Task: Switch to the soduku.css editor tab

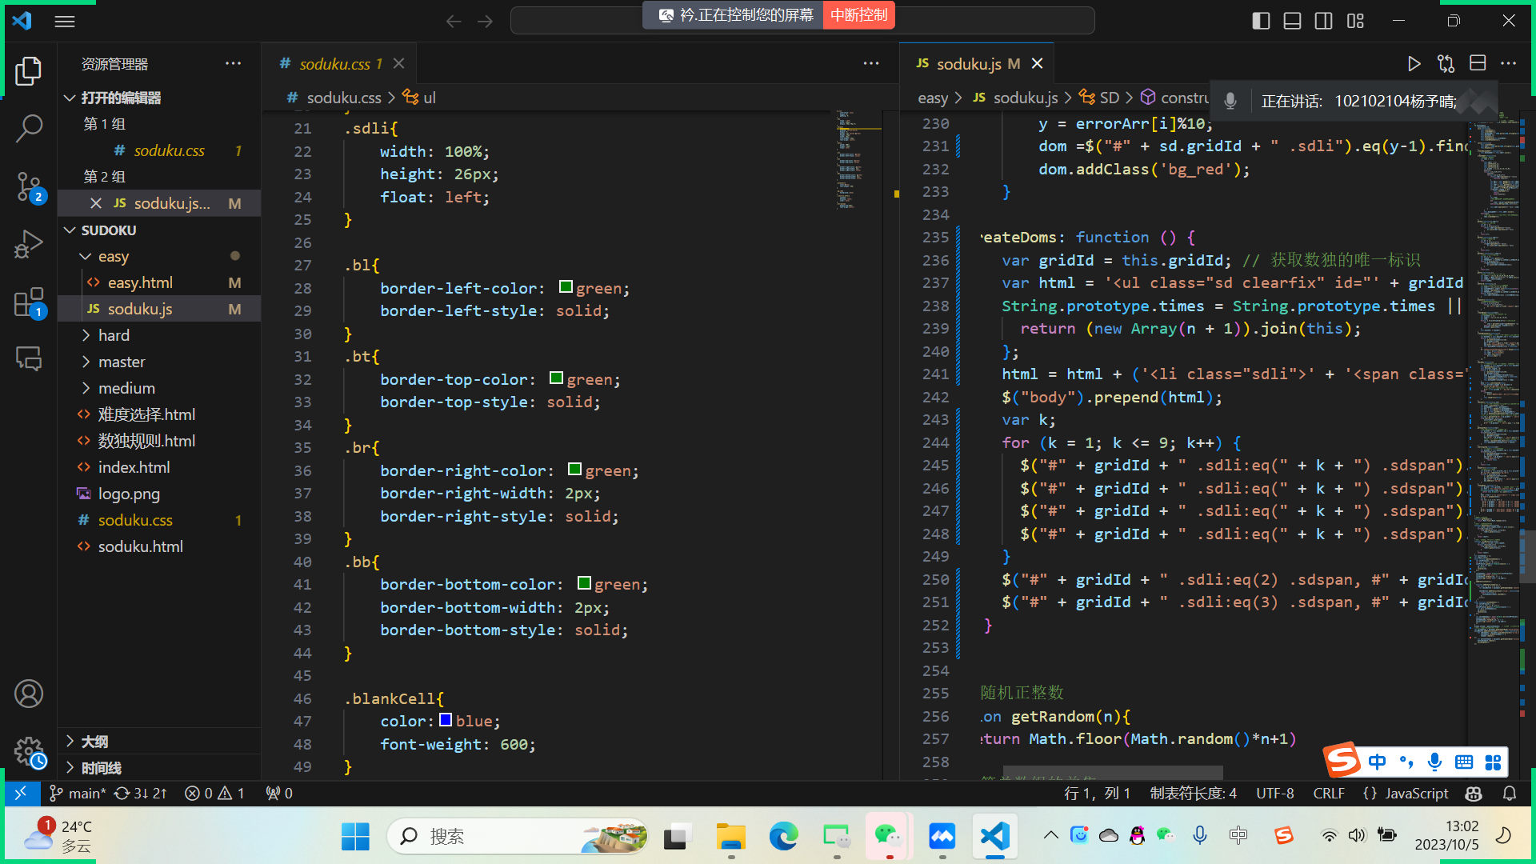Action: pyautogui.click(x=334, y=64)
